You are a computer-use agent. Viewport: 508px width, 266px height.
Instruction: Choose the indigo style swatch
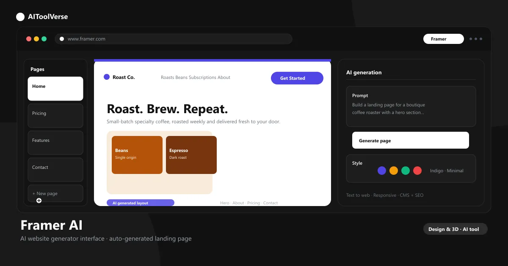tap(382, 171)
